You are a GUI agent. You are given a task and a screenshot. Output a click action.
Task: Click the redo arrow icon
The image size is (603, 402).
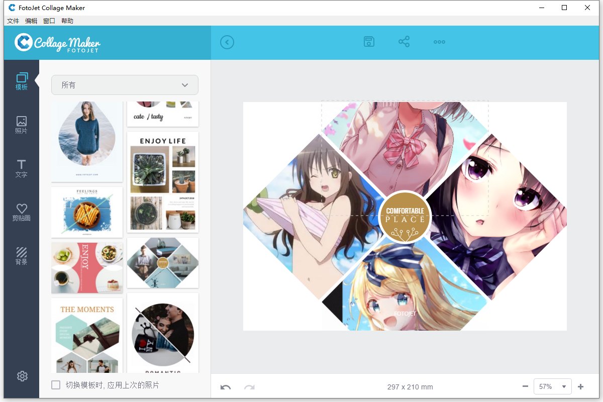249,387
